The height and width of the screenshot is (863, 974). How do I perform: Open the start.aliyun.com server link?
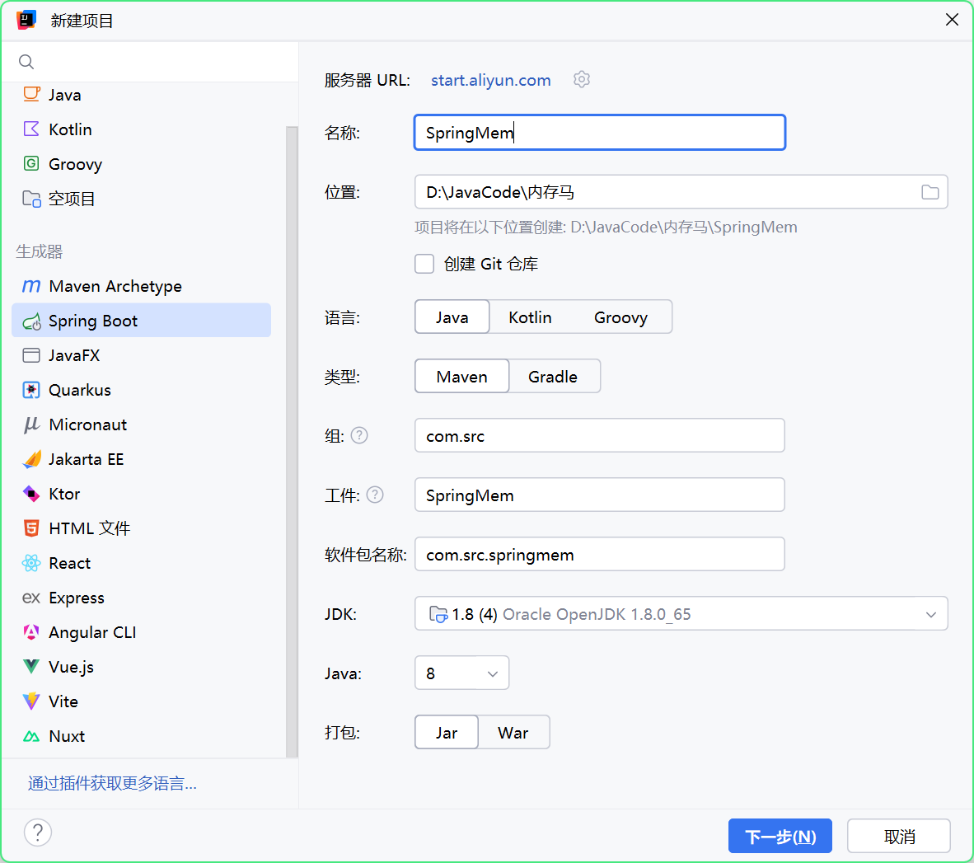coord(491,80)
